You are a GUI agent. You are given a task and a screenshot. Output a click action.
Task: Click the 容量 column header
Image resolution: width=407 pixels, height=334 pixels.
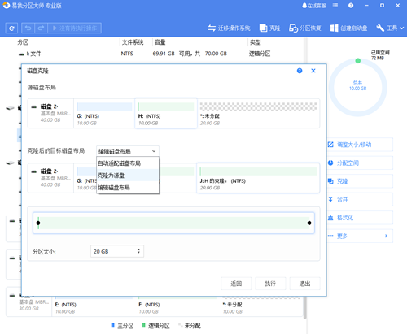tap(160, 42)
